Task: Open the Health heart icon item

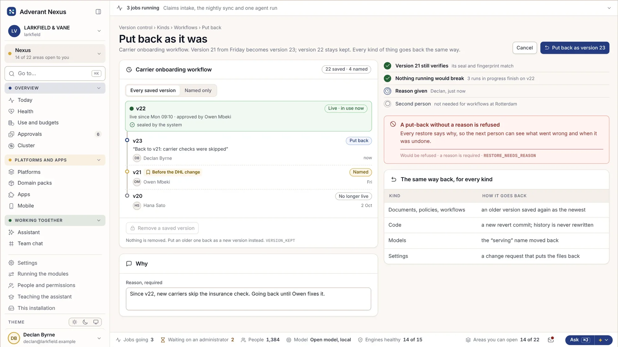Action: 11,111
